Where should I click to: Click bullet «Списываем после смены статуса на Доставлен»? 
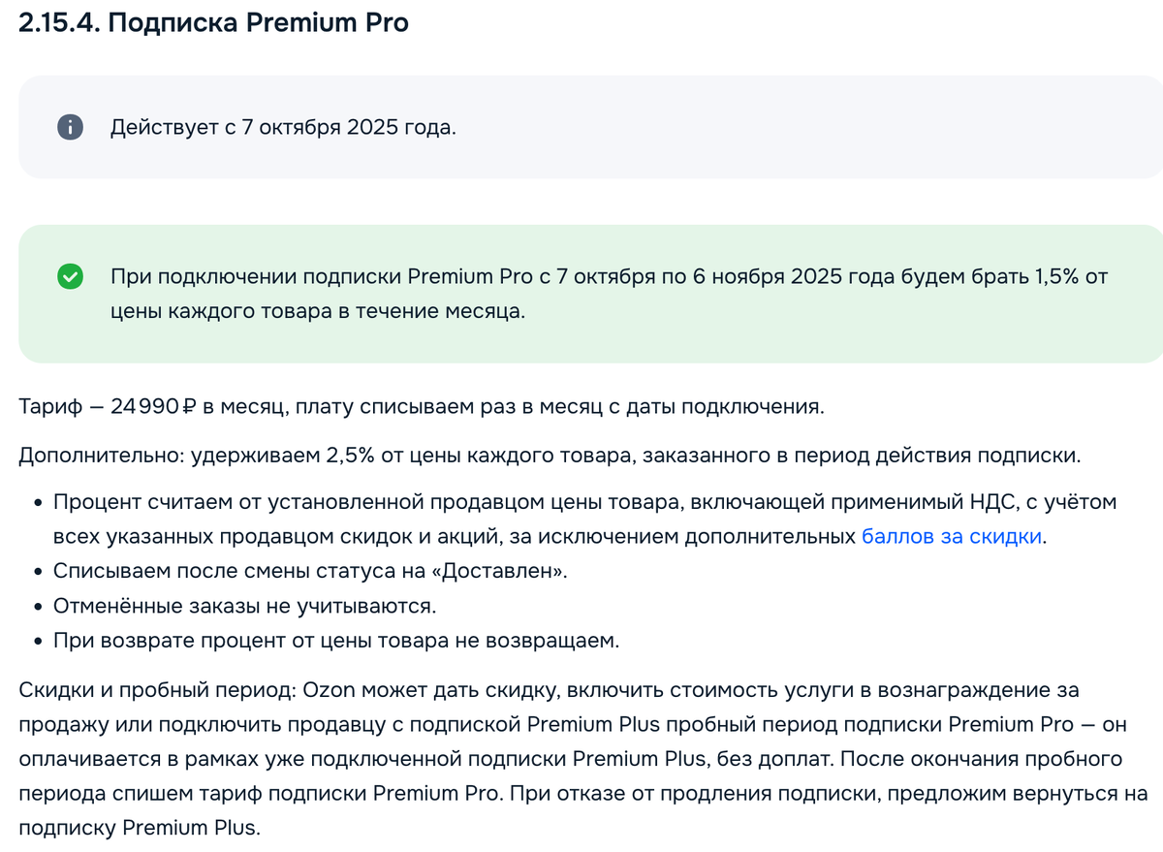click(x=310, y=571)
